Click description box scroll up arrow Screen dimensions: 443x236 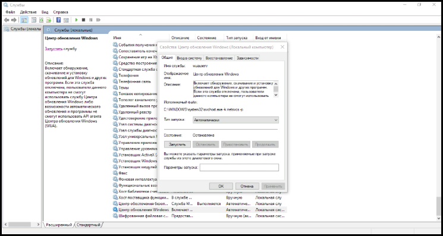click(276, 83)
